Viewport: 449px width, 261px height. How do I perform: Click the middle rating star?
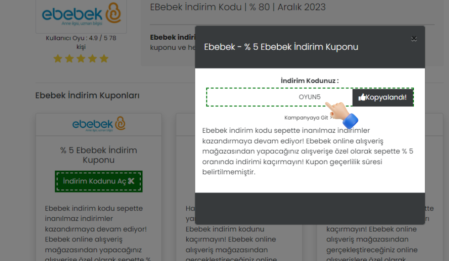click(x=81, y=58)
